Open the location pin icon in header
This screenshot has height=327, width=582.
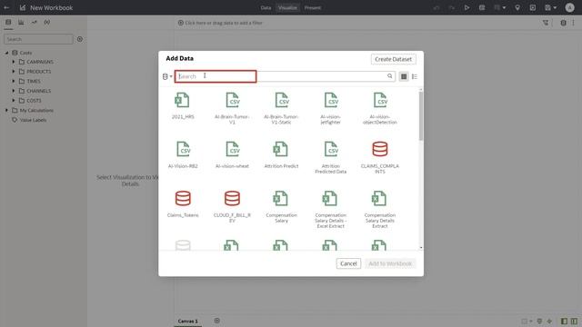point(517,7)
